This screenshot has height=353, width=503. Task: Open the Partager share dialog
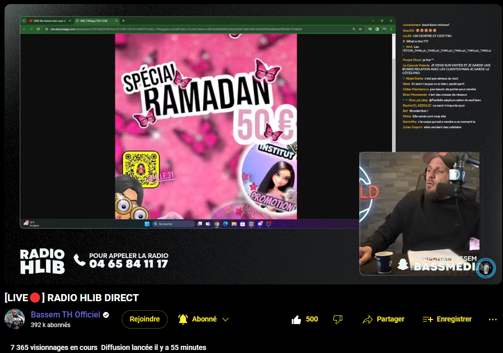click(x=383, y=319)
